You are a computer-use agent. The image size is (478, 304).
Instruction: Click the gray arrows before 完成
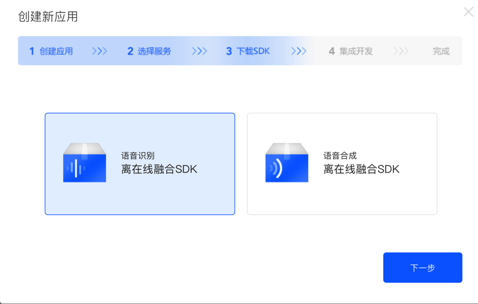click(401, 51)
